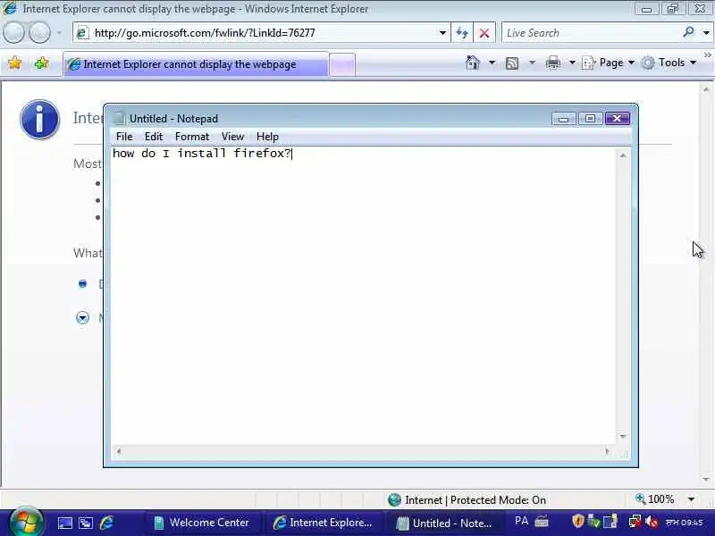Click the PA language bar indicator
This screenshot has width=715, height=536.
(521, 521)
